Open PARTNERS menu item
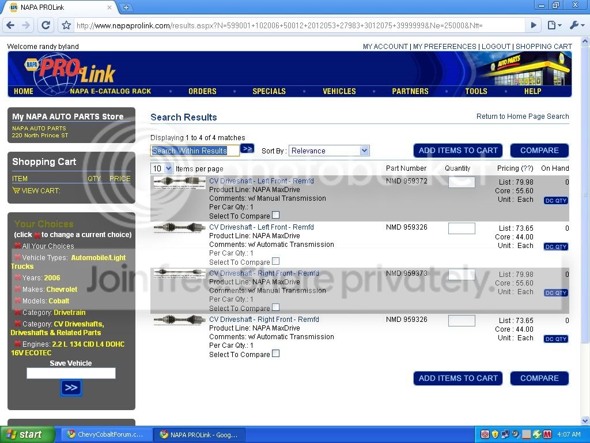Image resolution: width=590 pixels, height=443 pixels. (410, 91)
